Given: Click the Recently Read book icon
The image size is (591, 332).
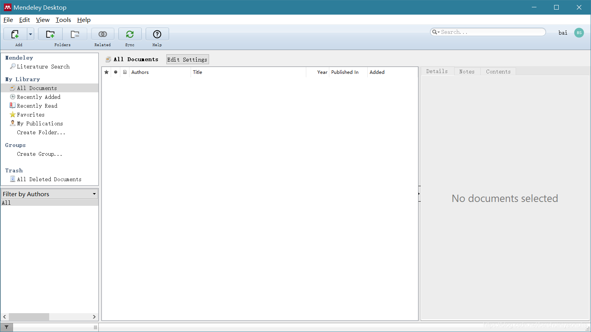Looking at the screenshot, I should [13, 105].
